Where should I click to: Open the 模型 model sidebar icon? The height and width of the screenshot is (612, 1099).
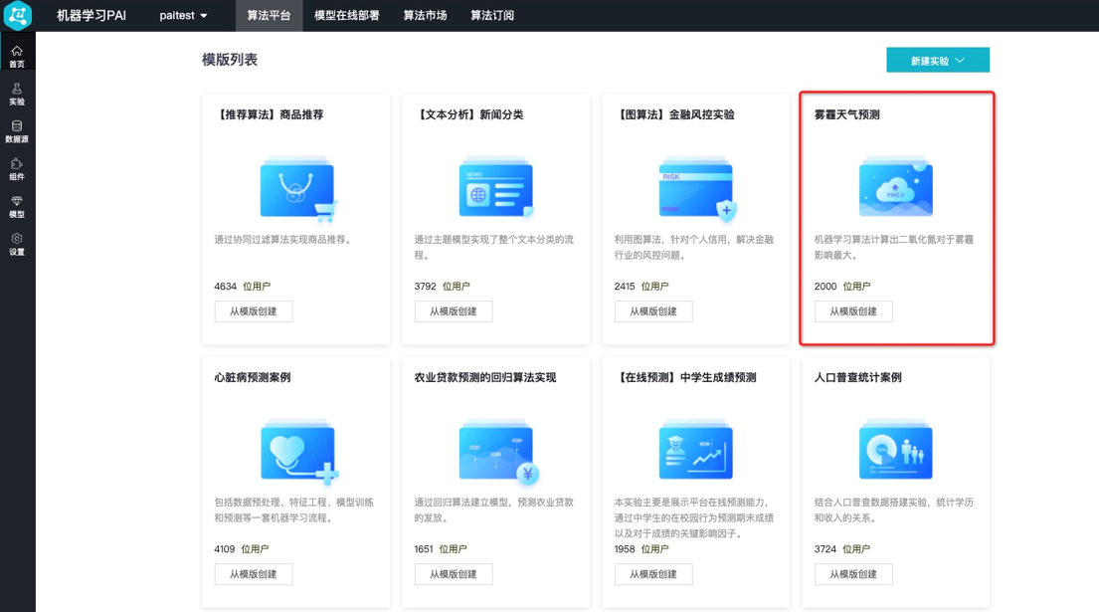(x=17, y=207)
